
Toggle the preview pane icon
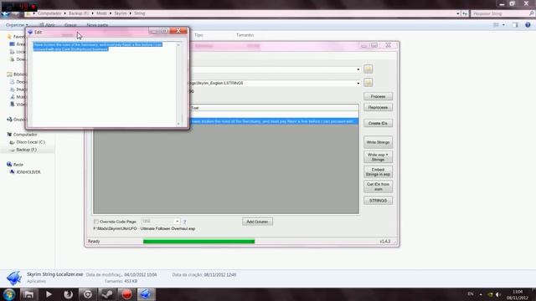tap(515, 25)
